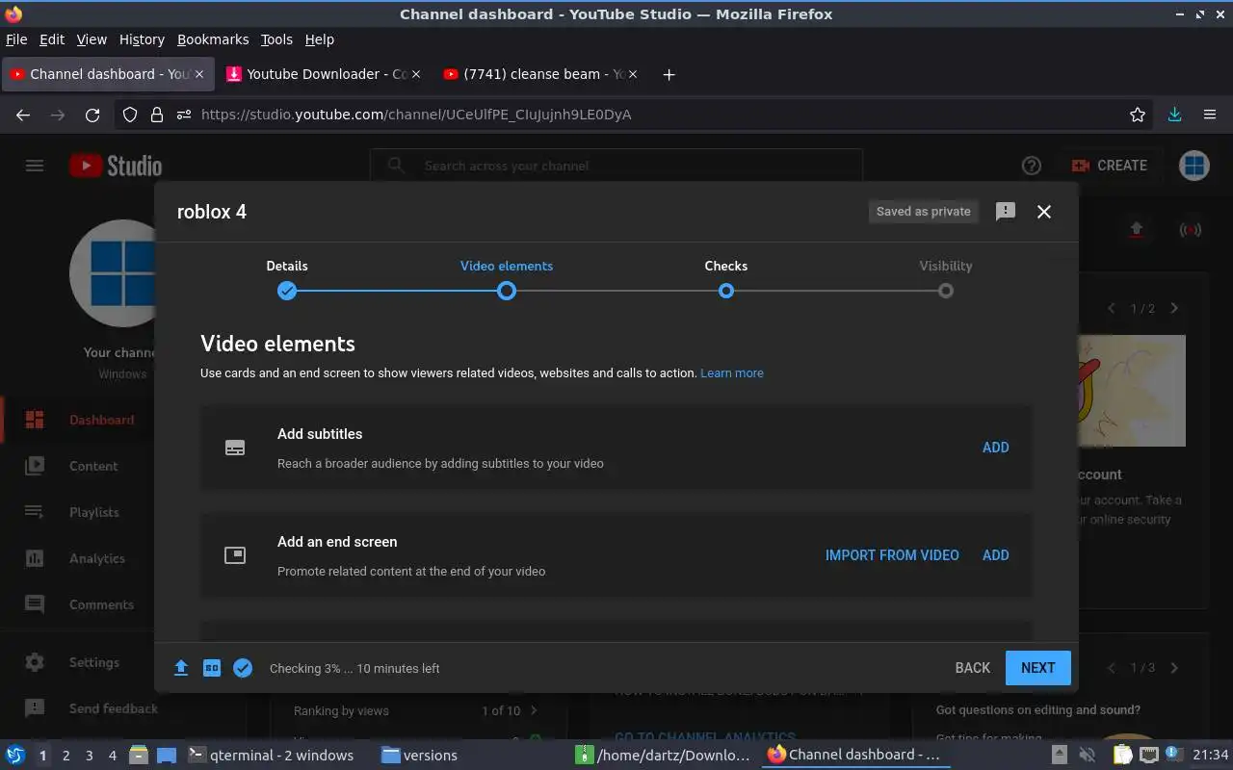Open the Tools menu
Image resolution: width=1233 pixels, height=770 pixels.
tap(276, 39)
